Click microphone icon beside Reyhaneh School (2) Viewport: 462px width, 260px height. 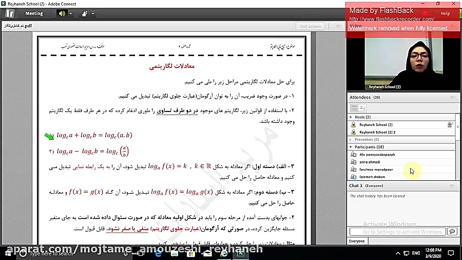coord(450,125)
